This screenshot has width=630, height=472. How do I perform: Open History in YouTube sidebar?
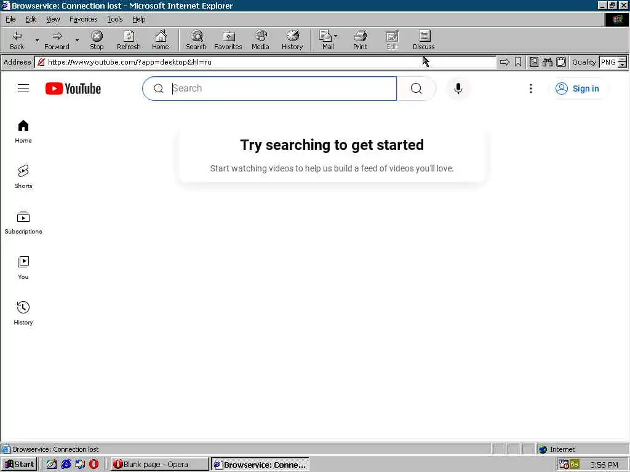pyautogui.click(x=23, y=313)
